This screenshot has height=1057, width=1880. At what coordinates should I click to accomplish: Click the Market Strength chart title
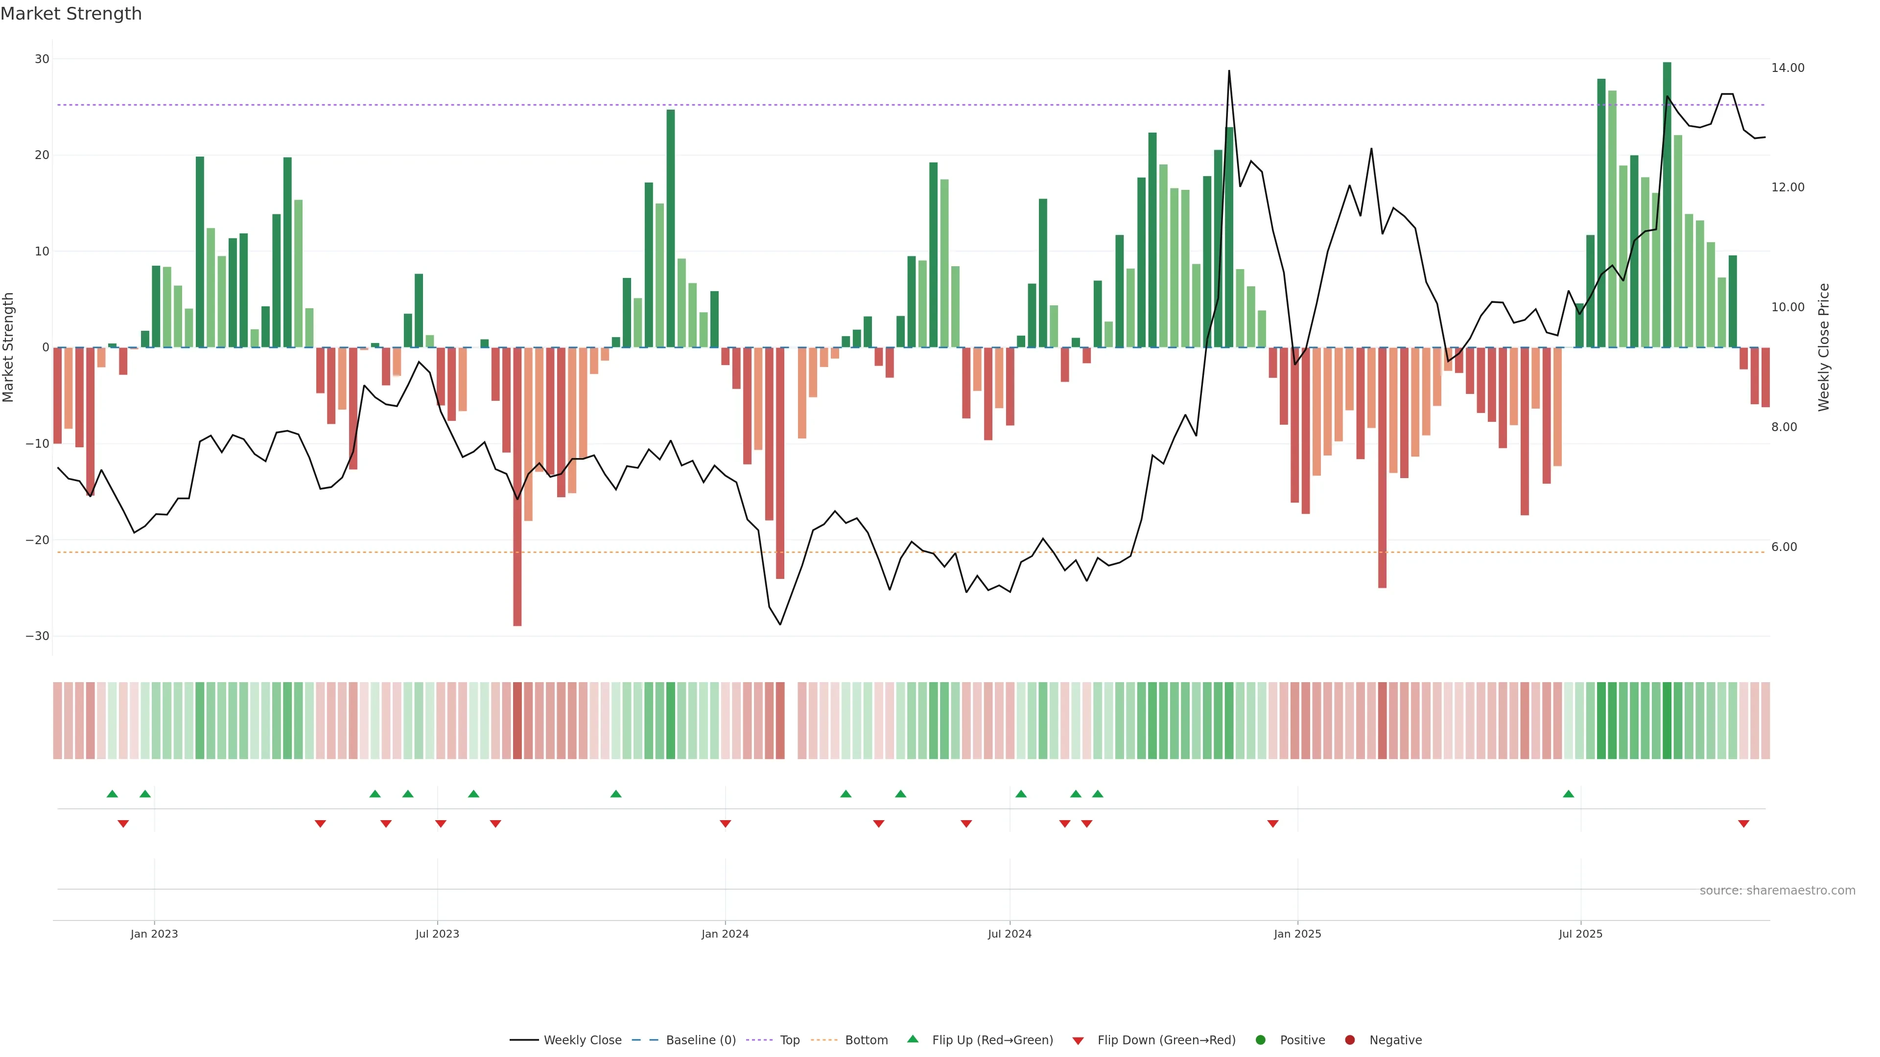[71, 13]
